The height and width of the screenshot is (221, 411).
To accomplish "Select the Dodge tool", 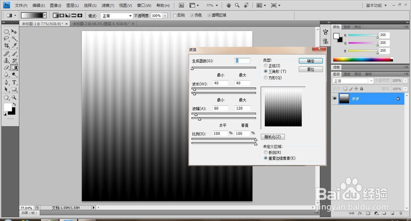I will coord(14,75).
